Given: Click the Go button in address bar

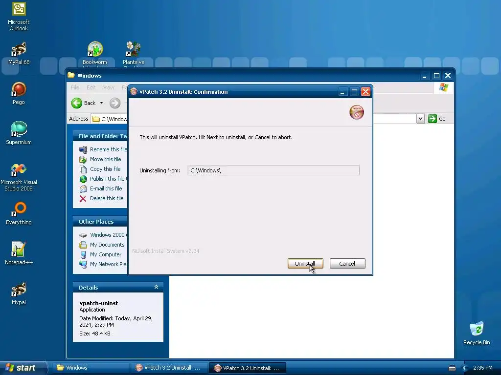Looking at the screenshot, I should 437,119.
